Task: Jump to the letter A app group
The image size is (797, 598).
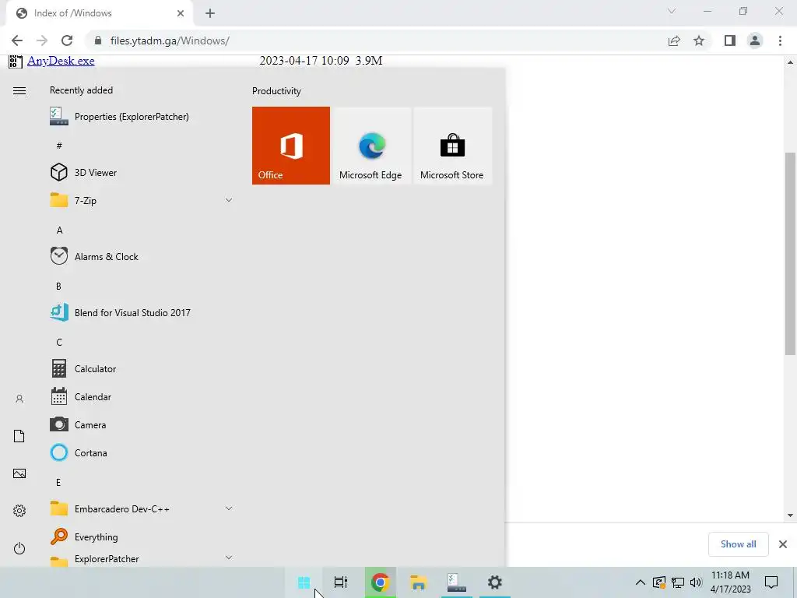Action: (x=59, y=230)
